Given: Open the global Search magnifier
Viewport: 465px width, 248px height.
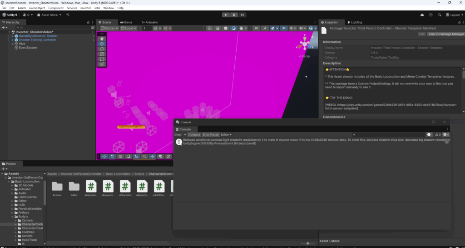Looking at the screenshot, I should (x=440, y=15).
